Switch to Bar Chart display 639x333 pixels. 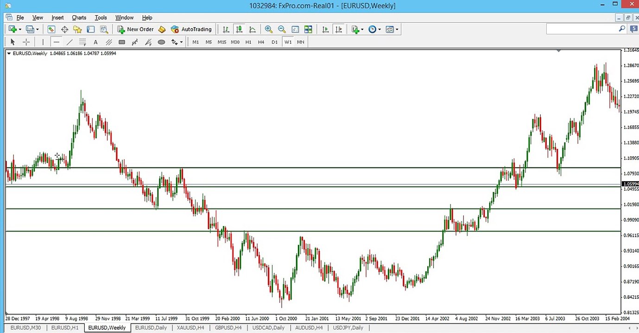click(x=226, y=29)
